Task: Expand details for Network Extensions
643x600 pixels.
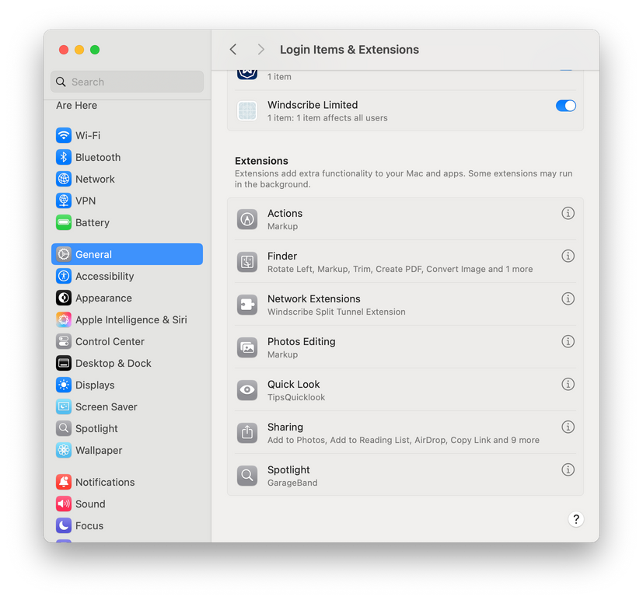Action: tap(568, 298)
